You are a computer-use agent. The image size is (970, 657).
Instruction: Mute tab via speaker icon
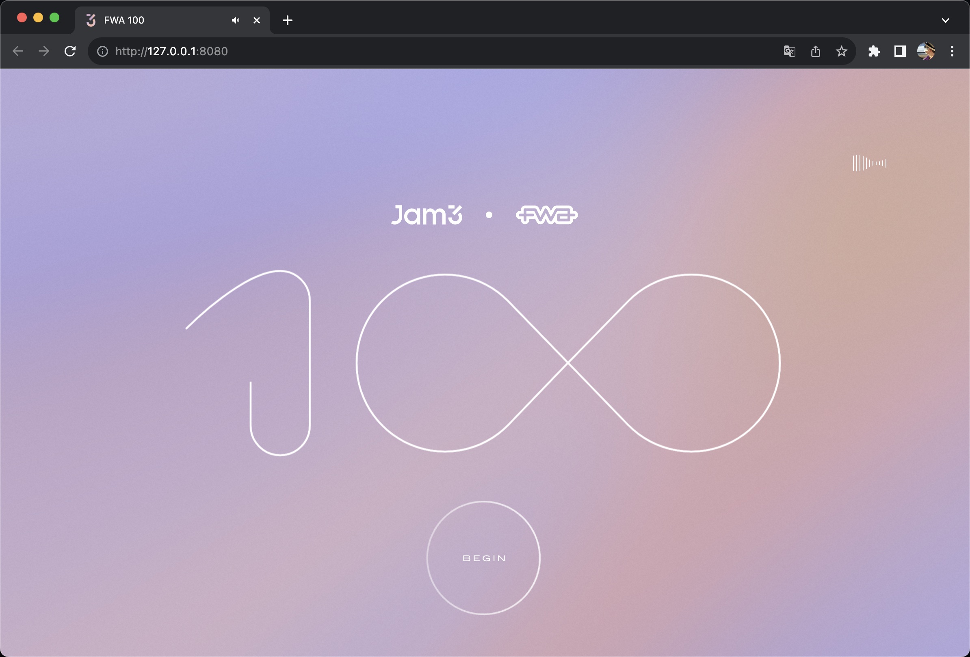236,20
